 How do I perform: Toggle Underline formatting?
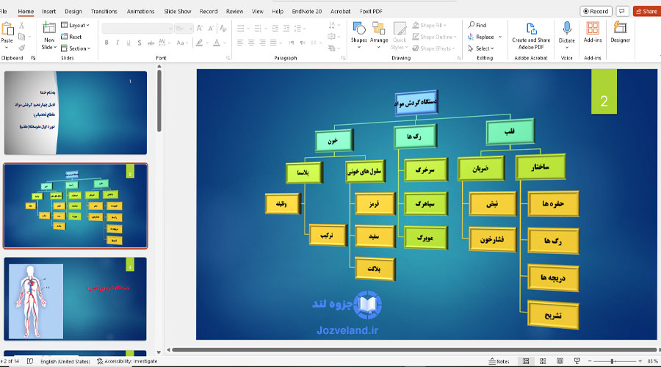129,43
